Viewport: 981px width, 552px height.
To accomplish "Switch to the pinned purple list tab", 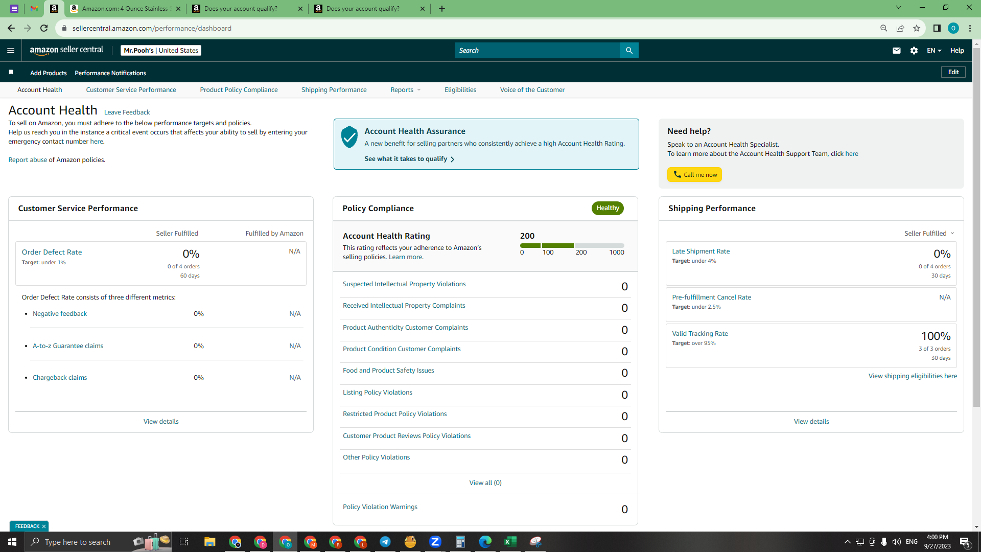I will pos(14,9).
